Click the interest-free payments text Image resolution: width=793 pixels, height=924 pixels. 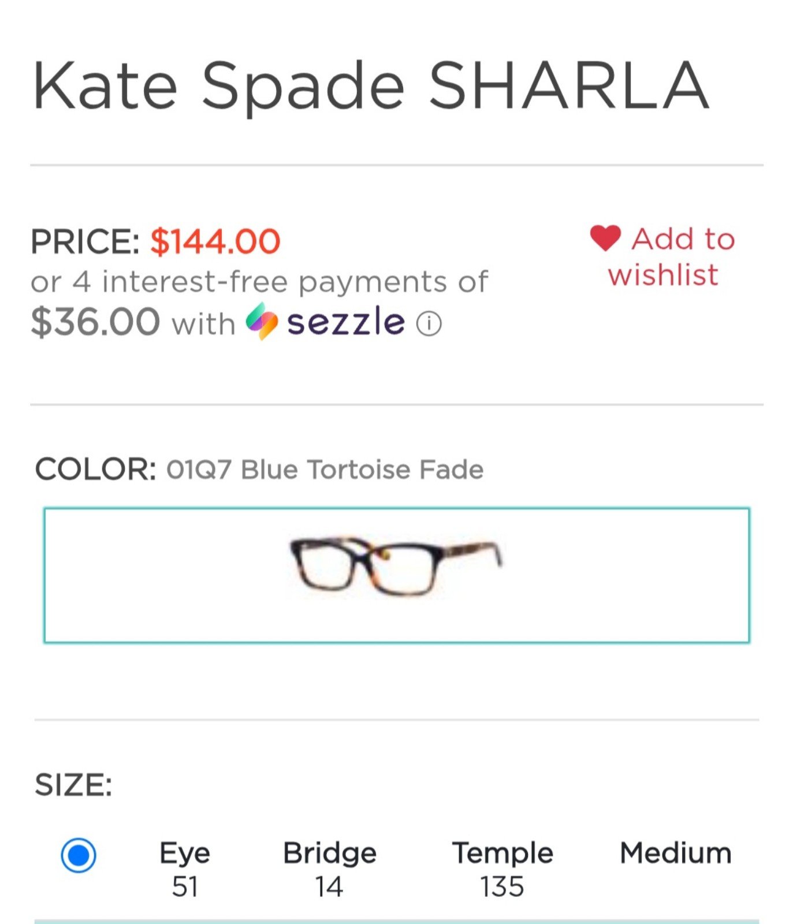click(x=259, y=282)
